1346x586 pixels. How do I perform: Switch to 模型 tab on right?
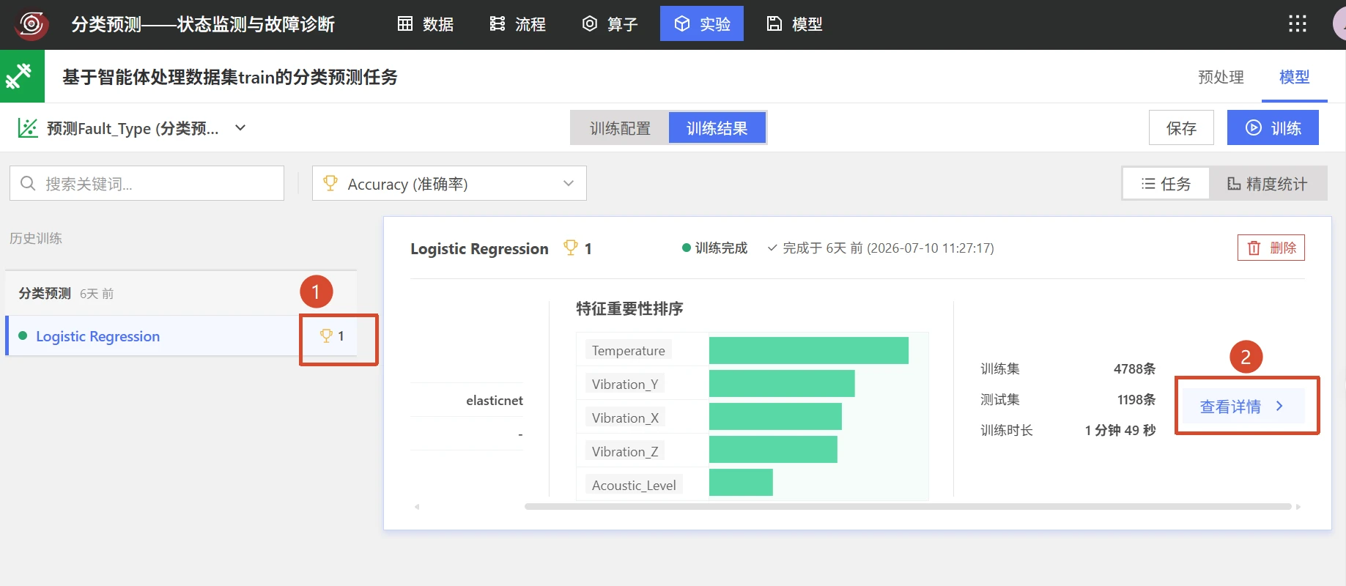pyautogui.click(x=1294, y=77)
